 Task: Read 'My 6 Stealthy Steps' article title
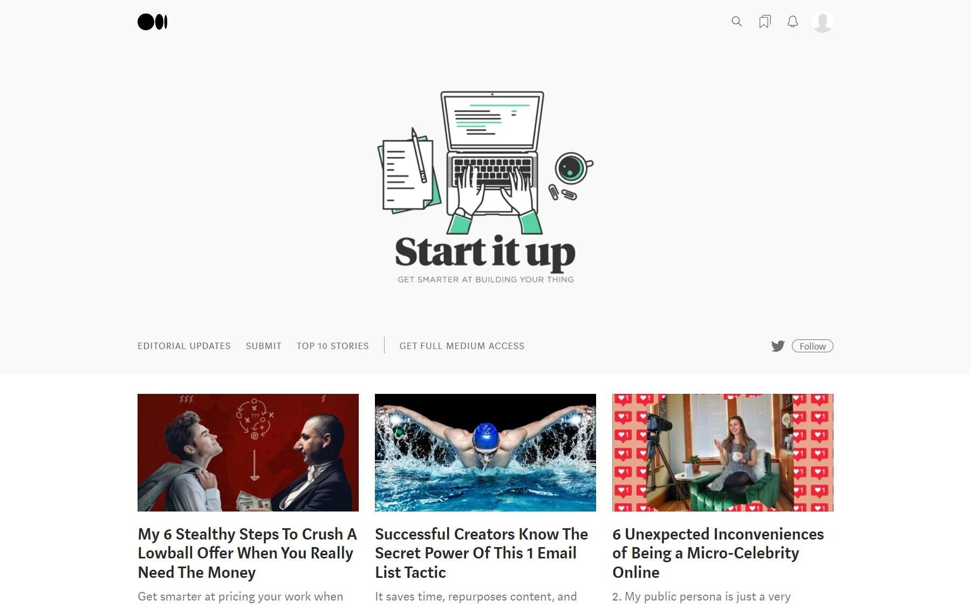coord(248,553)
